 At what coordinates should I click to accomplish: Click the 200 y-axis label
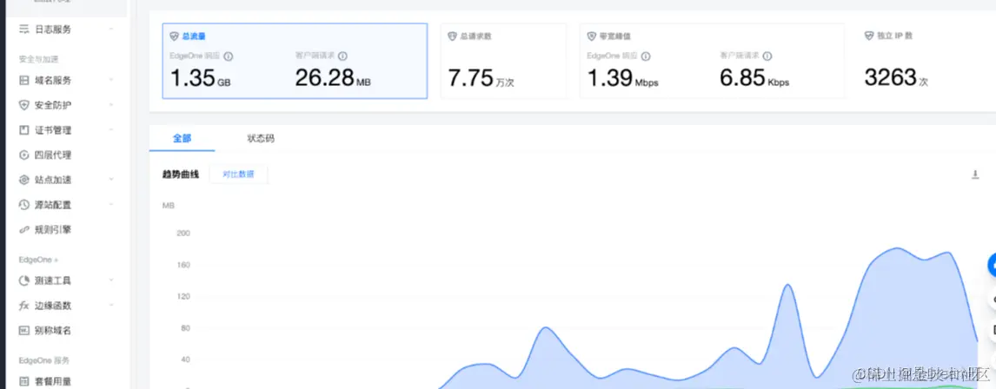point(183,233)
